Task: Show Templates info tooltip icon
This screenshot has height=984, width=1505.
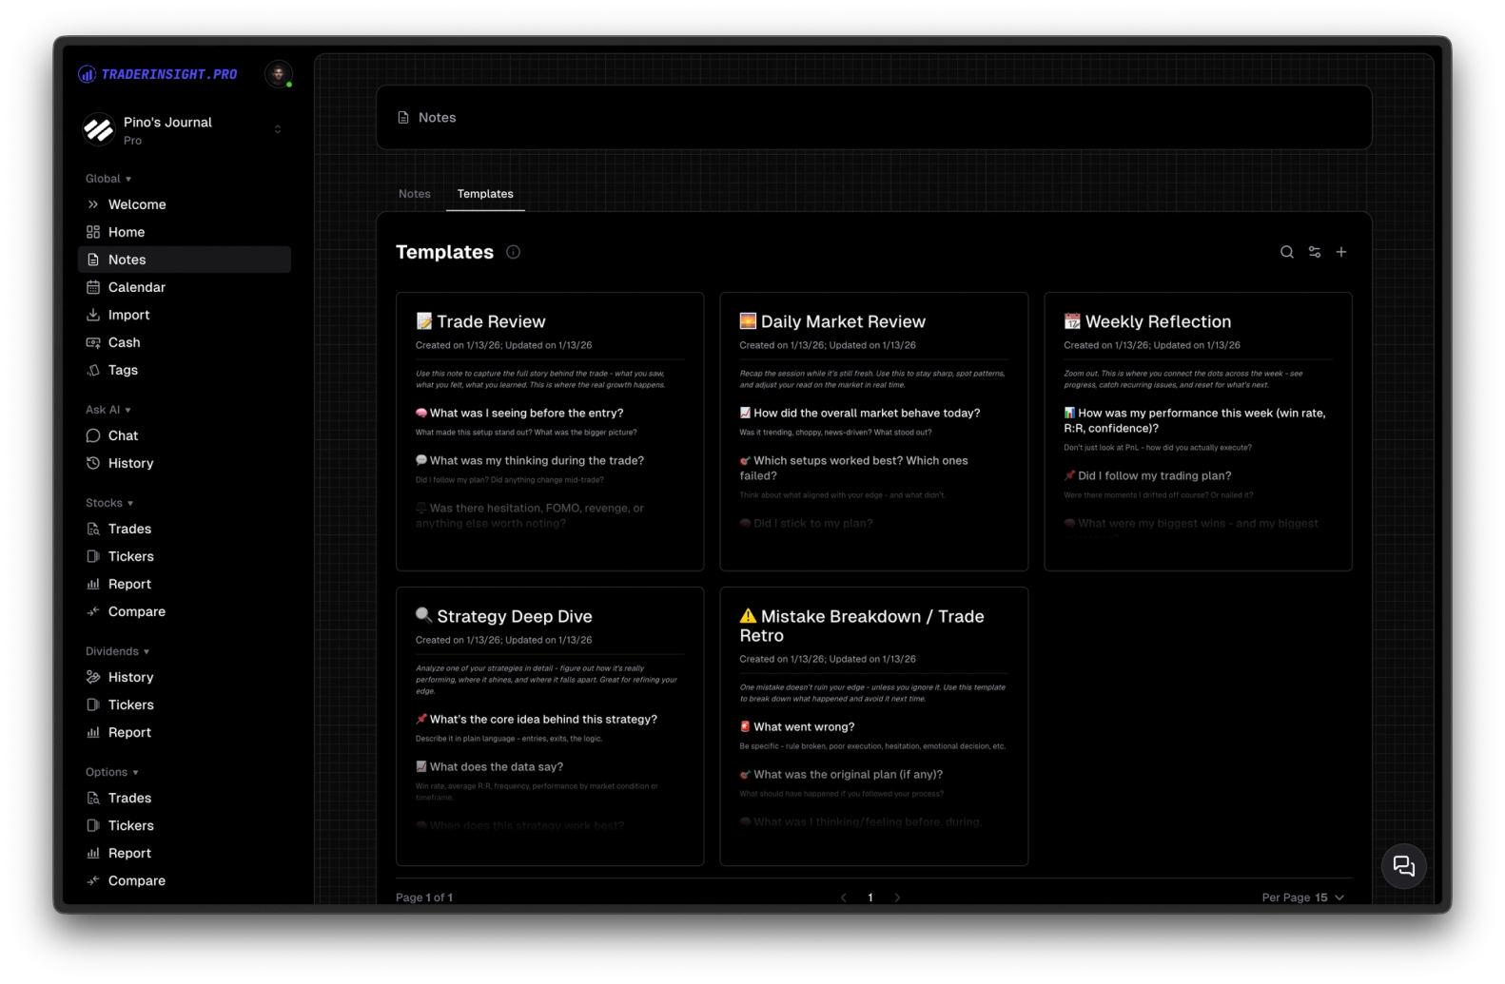Action: tap(514, 252)
